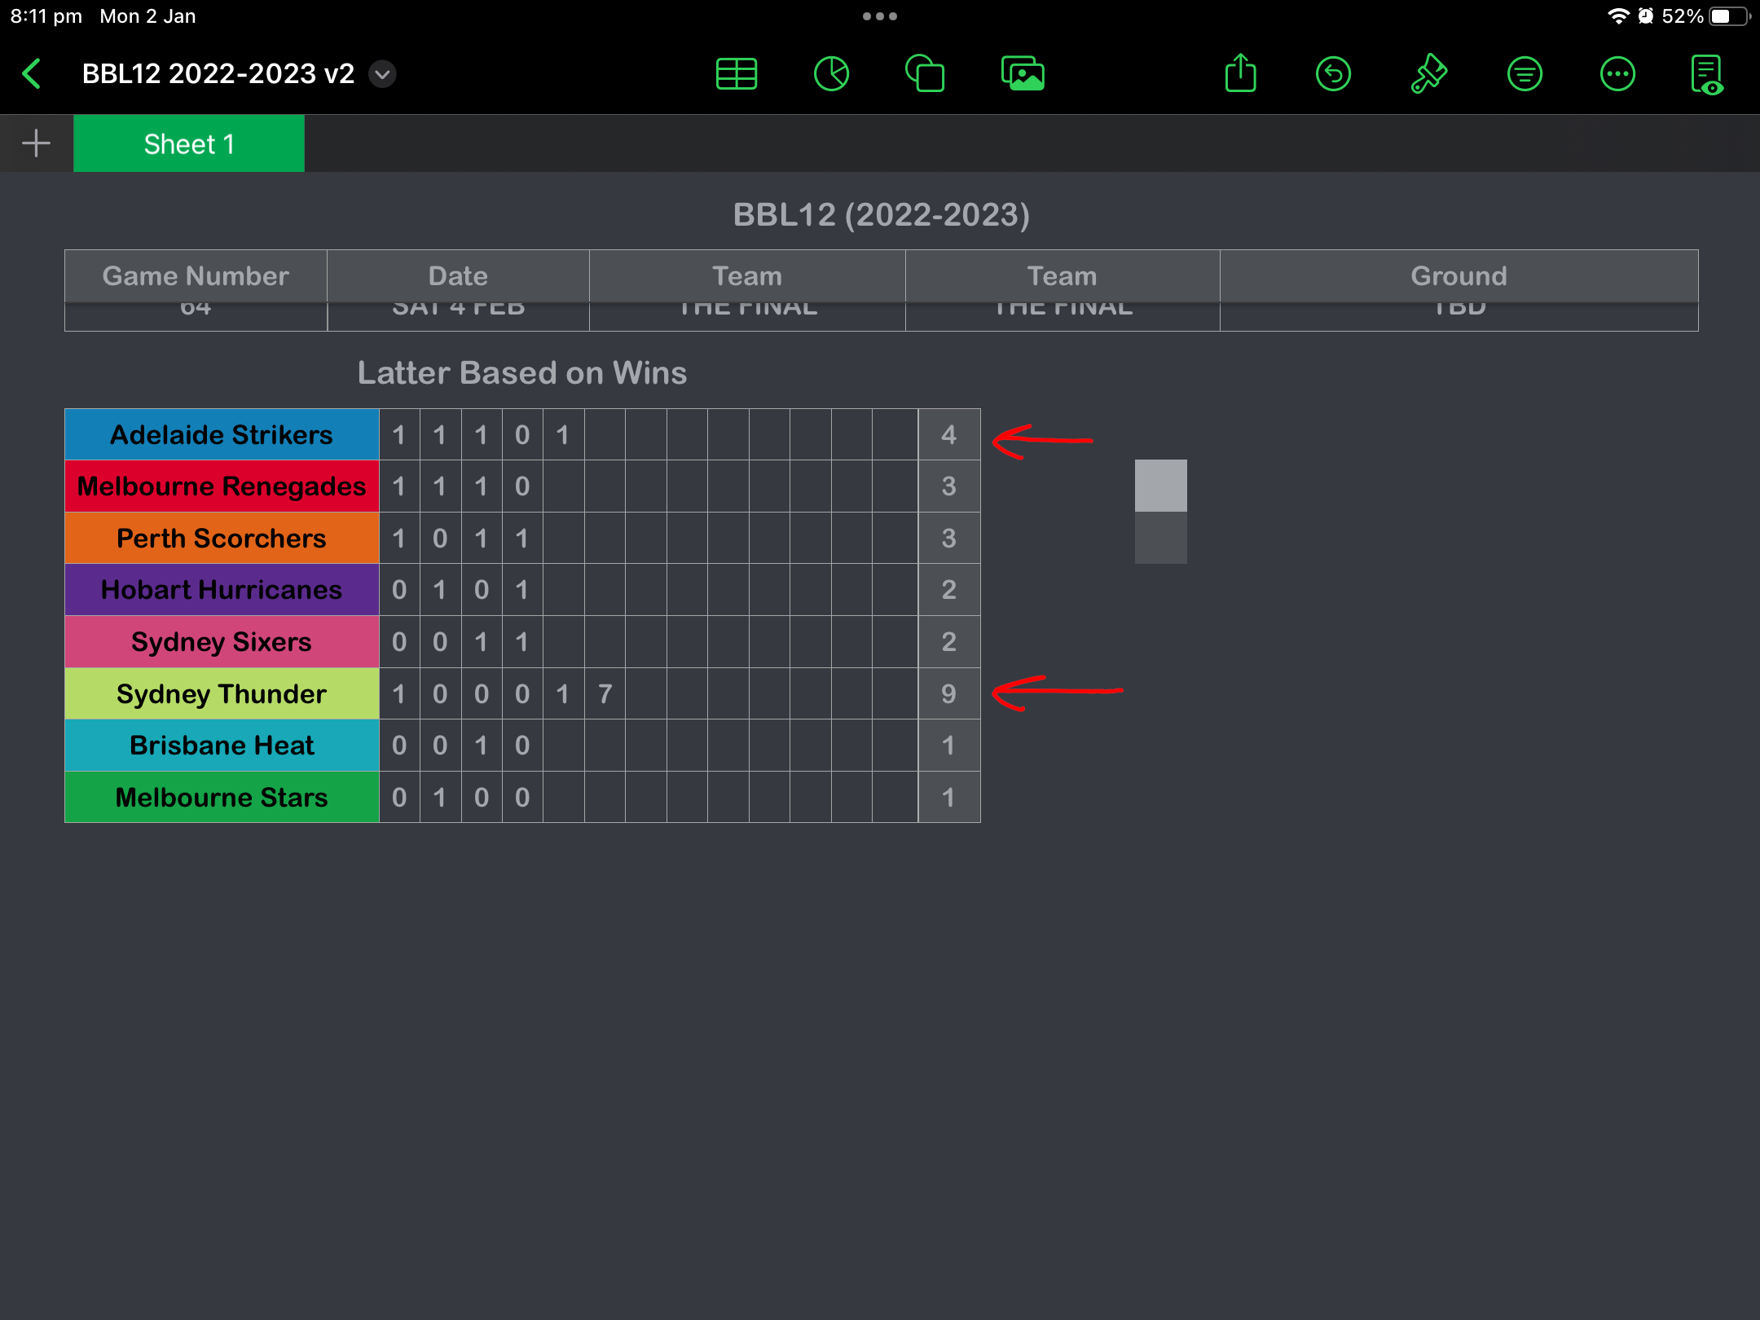Select the Date column header
Screen dimensions: 1760x1320
(458, 276)
